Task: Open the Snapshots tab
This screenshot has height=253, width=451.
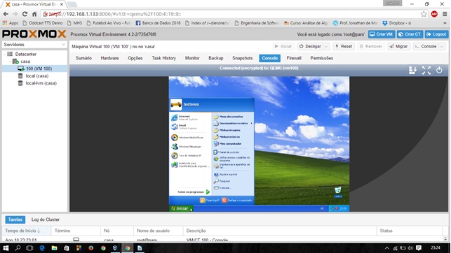Action: (243, 58)
